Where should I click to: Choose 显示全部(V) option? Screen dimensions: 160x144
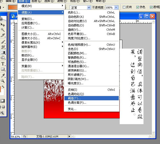pyautogui.click(x=41, y=60)
